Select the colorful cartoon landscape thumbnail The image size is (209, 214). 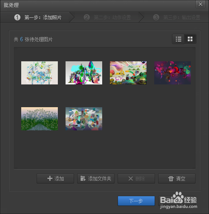128,73
